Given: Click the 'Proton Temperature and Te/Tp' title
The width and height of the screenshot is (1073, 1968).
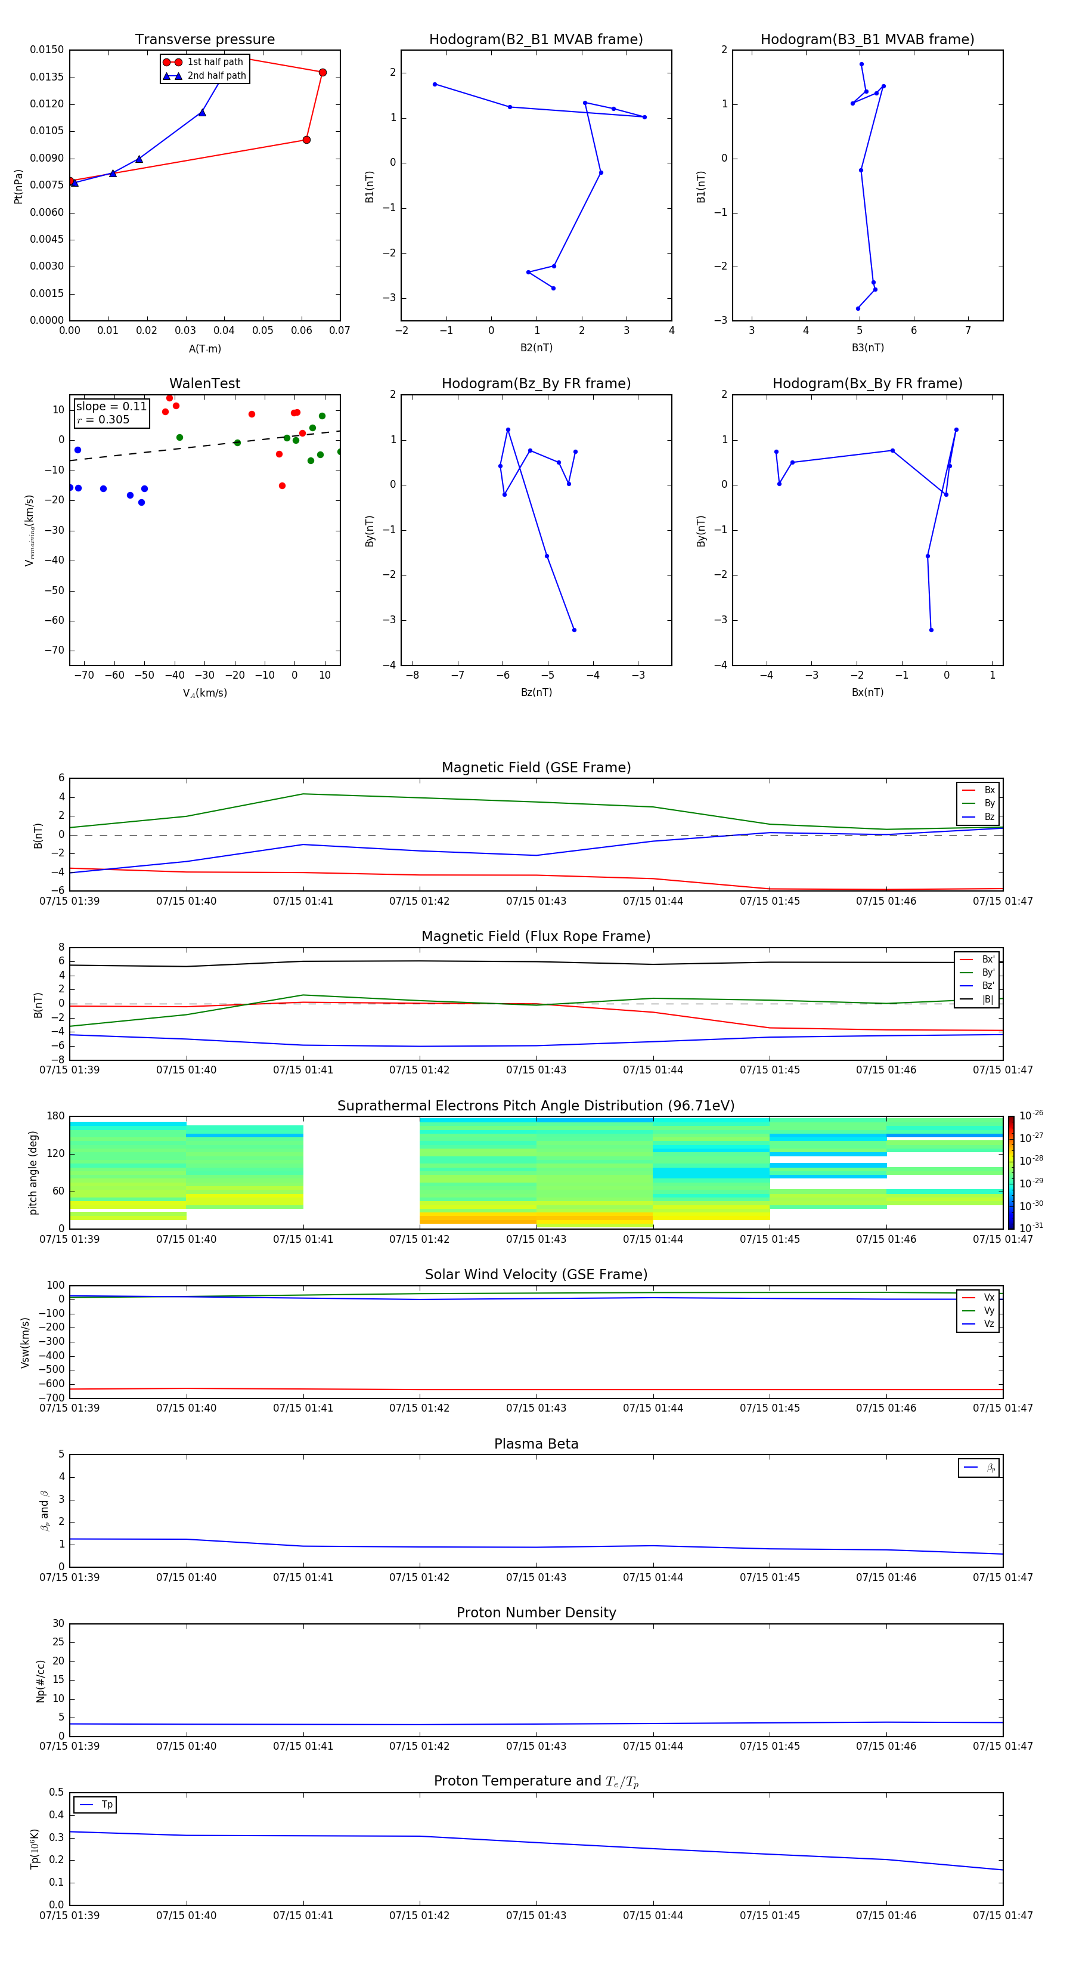Looking at the screenshot, I should point(536,1781).
